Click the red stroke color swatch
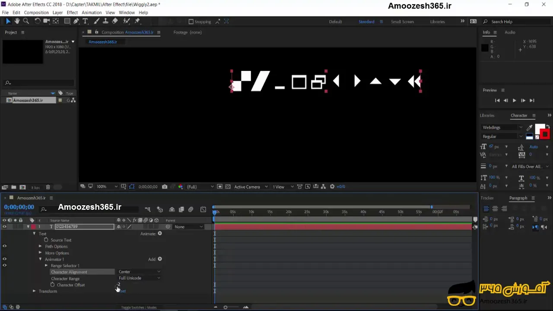553x311 pixels. [545, 134]
